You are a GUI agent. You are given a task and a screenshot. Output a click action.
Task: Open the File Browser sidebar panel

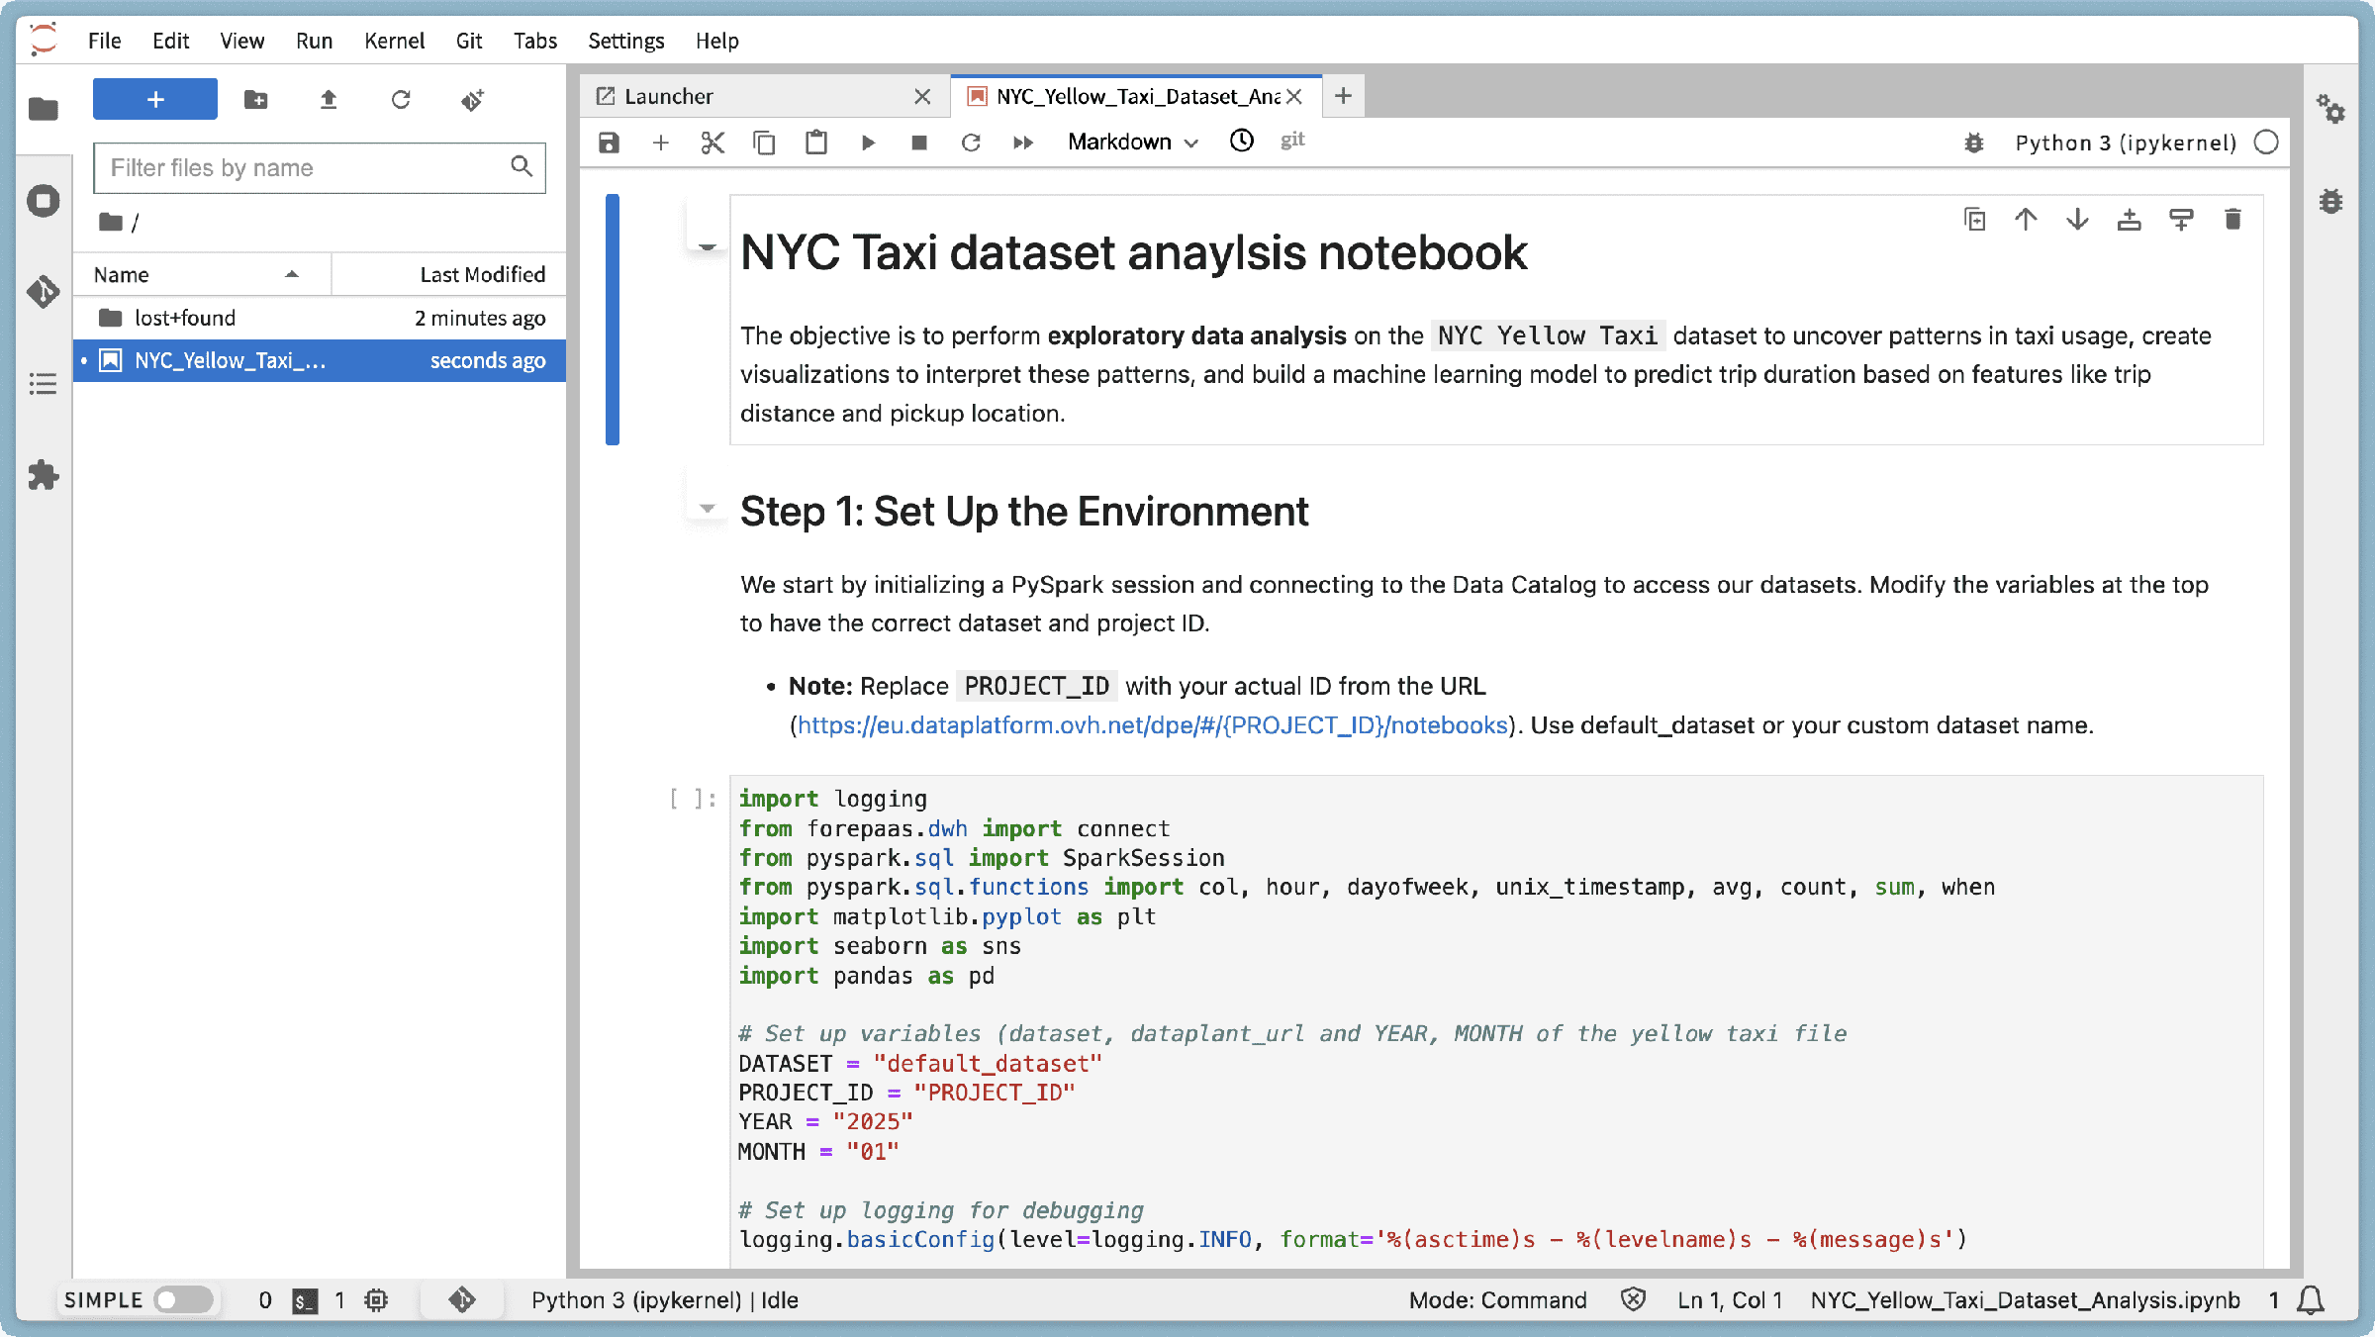pos(44,109)
